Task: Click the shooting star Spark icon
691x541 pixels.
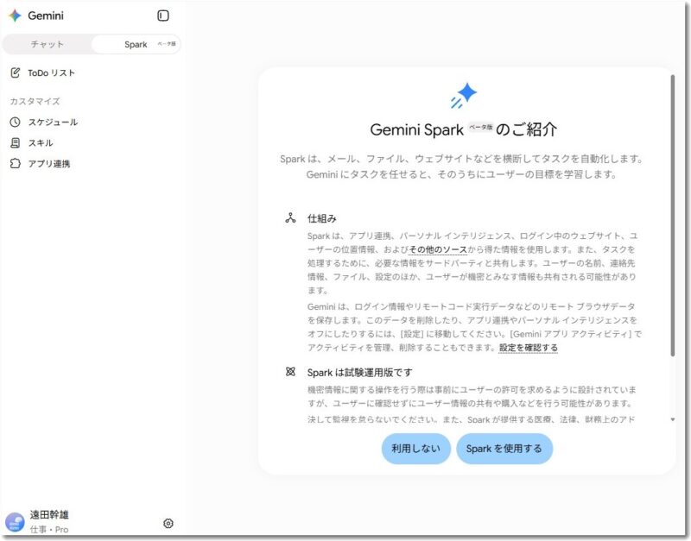Action: 464,95
